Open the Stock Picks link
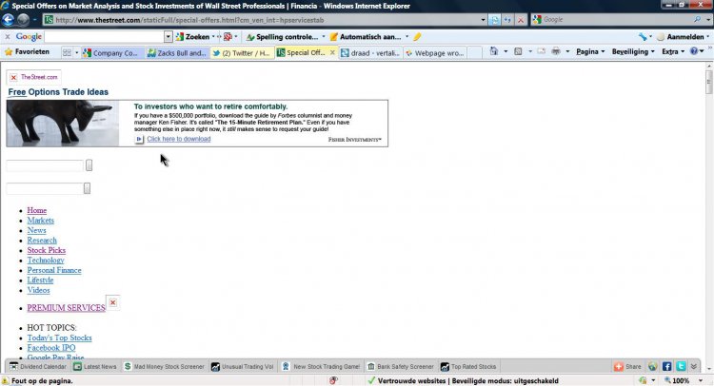Screen dimensions: 714x386 tap(47, 250)
